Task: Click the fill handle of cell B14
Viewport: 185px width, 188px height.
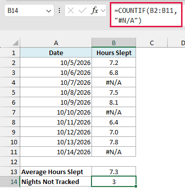Action: (136, 187)
